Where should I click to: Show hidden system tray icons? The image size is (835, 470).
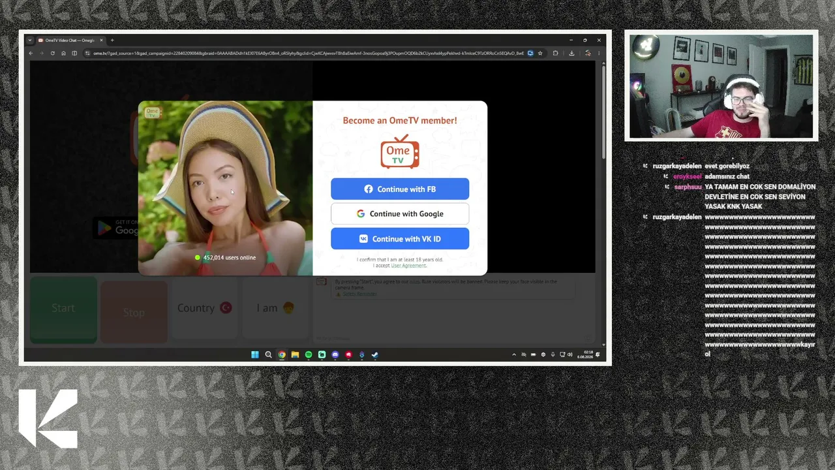(514, 355)
